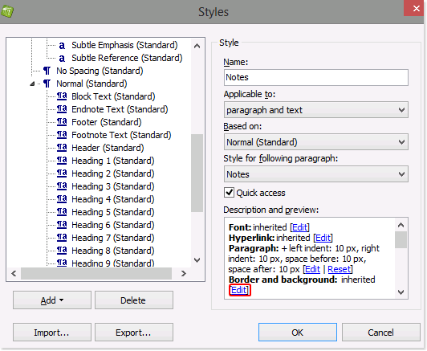The width and height of the screenshot is (427, 351).
Task: Click the description preview scroll up arrow
Action: (401, 225)
